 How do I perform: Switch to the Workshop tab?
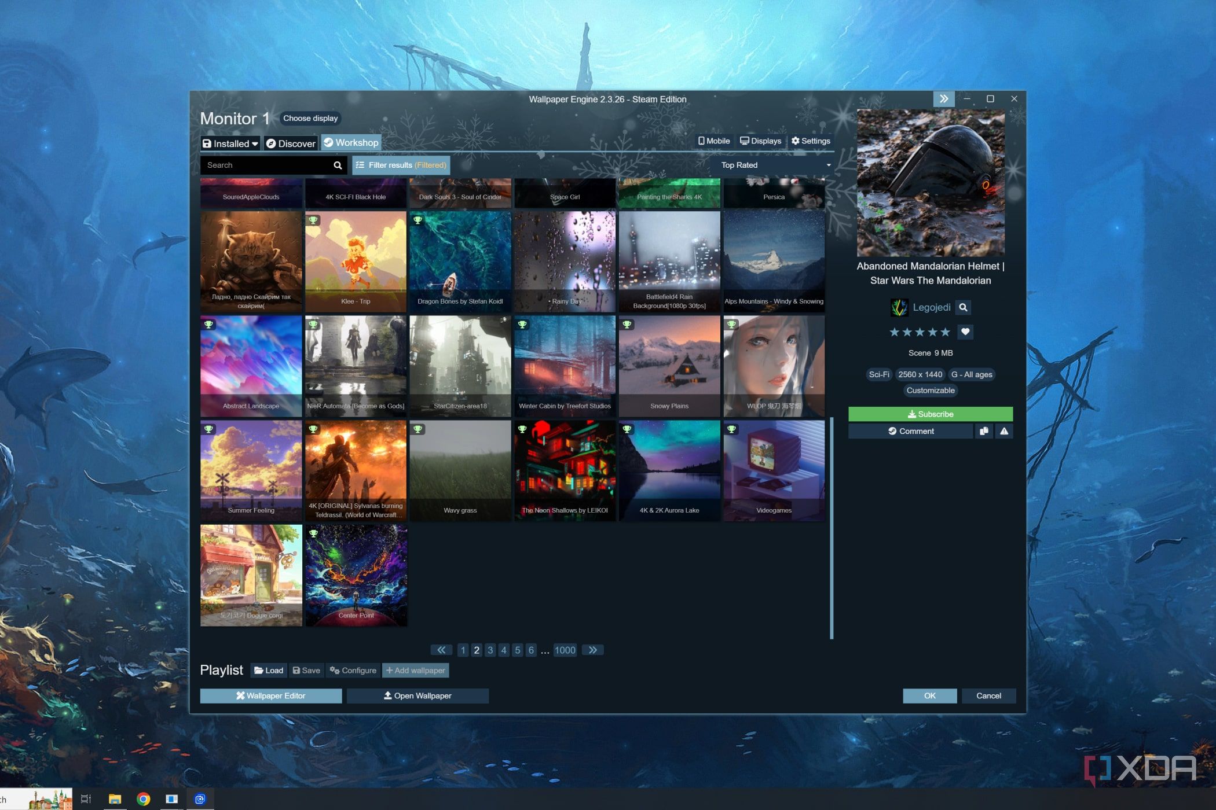point(351,143)
